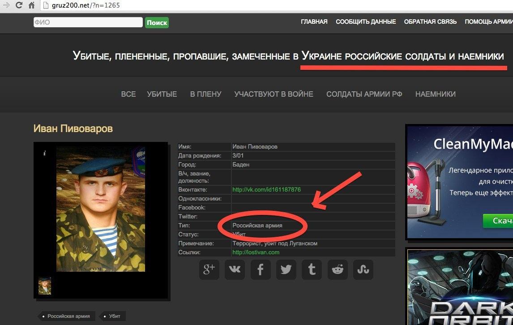The image size is (513, 325).
Task: Open СООБЩИТЬ ДАННЫЕ page
Action: tap(366, 22)
